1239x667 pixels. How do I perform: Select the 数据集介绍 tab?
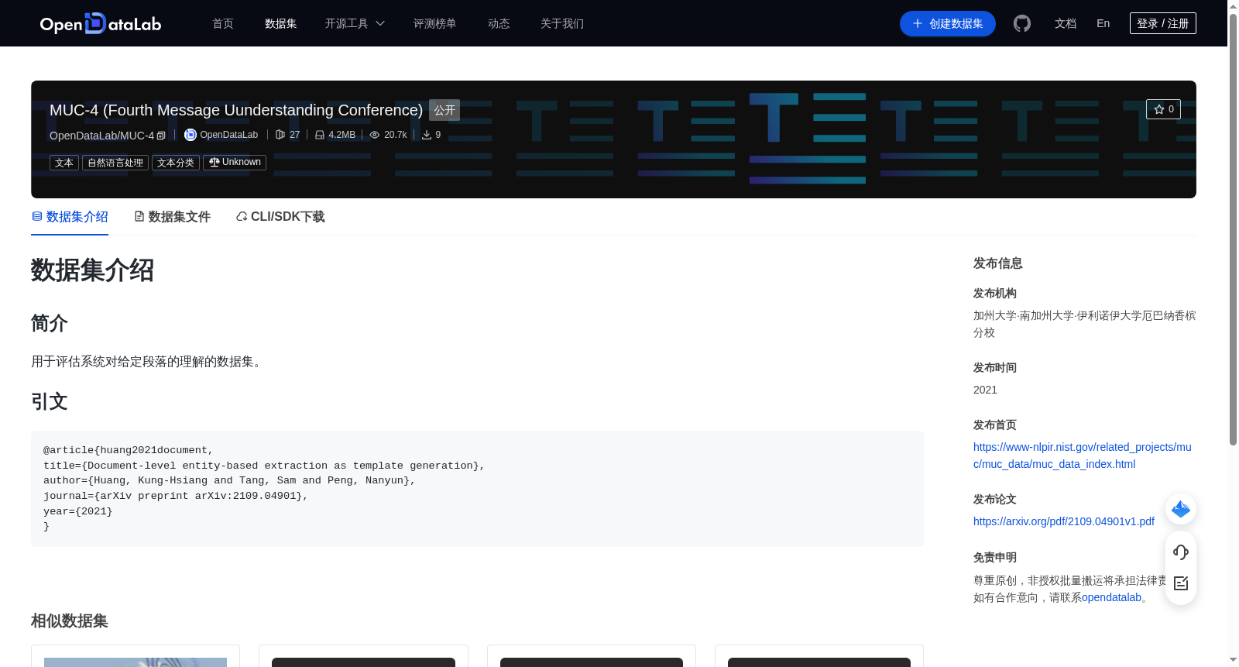point(70,217)
